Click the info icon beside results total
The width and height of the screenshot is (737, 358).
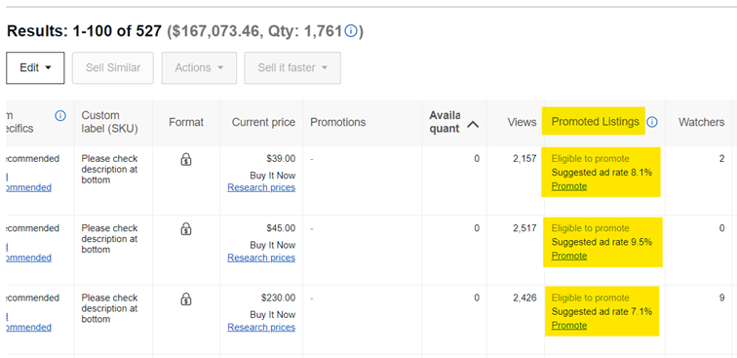coord(351,31)
